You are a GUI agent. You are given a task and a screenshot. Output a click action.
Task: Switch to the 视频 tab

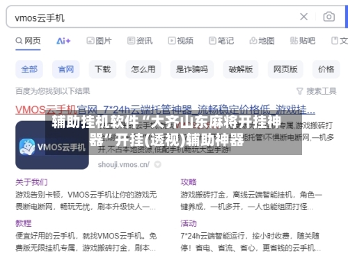click(x=180, y=41)
